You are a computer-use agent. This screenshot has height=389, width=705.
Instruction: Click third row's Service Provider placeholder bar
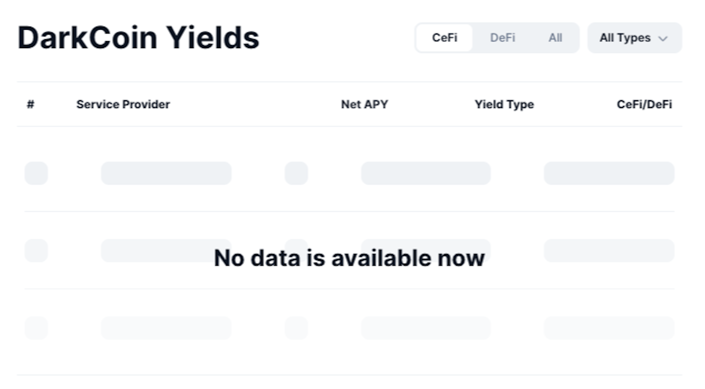[x=166, y=328]
